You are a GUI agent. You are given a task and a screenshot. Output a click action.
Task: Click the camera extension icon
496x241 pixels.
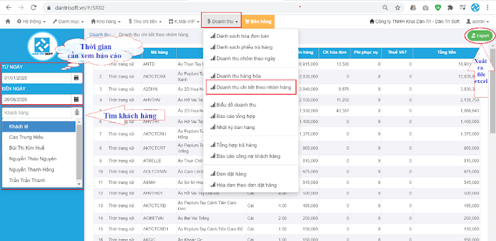click(x=426, y=8)
